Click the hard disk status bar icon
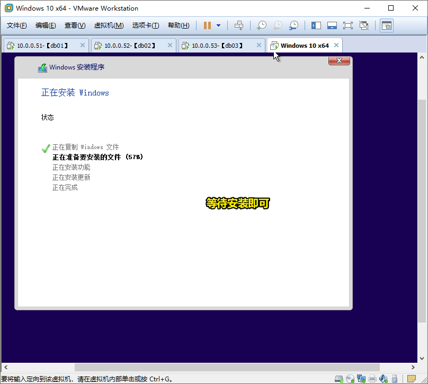This screenshot has width=428, height=384. 338,379
